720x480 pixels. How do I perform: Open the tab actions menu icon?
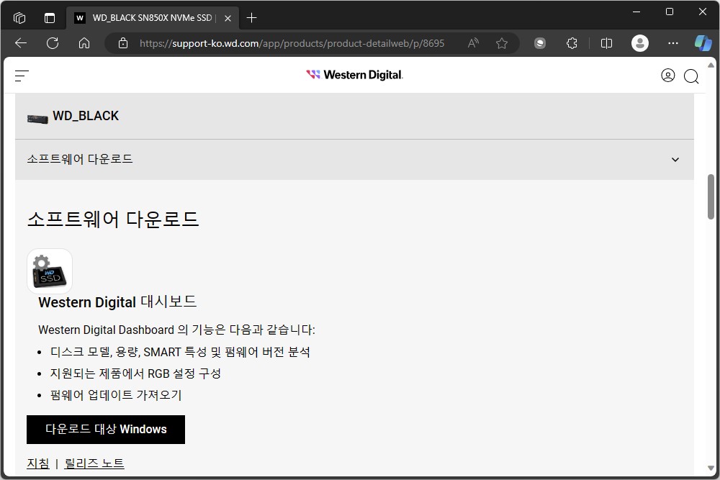(x=50, y=18)
